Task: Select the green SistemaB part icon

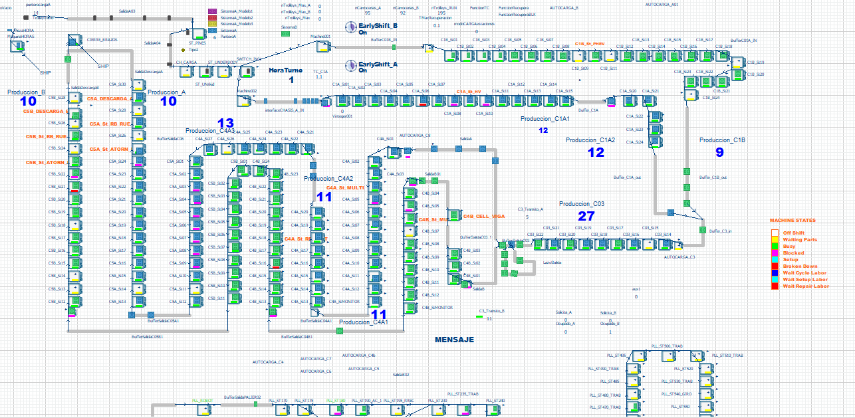Action: (x=287, y=33)
